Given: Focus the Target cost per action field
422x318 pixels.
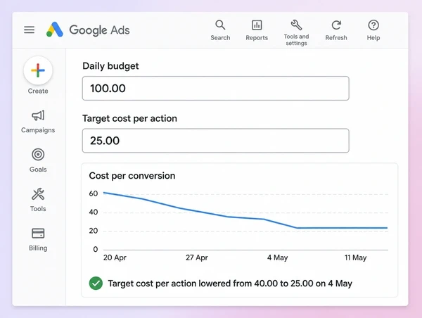Looking at the screenshot, I should 216,141.
